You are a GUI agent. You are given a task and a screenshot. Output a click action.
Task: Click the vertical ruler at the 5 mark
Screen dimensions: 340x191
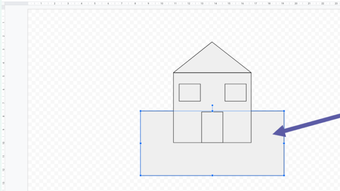click(x=3, y=76)
